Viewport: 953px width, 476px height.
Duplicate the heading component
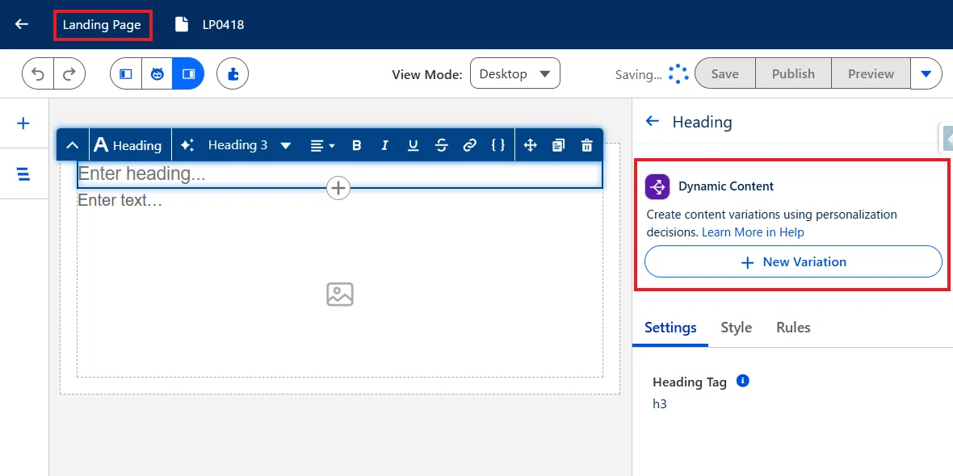558,145
